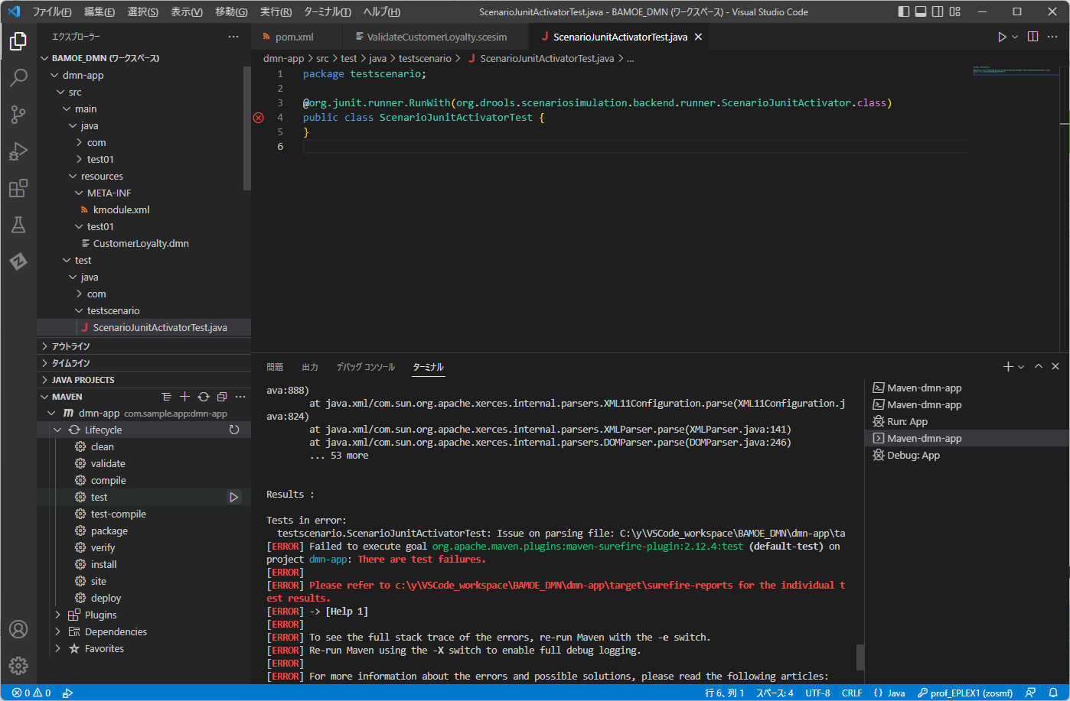Click the CRLF line ending indicator
The width and height of the screenshot is (1070, 701).
[851, 693]
